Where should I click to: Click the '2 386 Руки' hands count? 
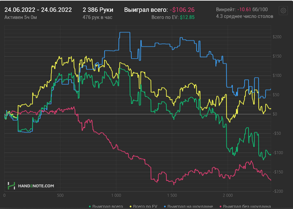click(x=97, y=10)
